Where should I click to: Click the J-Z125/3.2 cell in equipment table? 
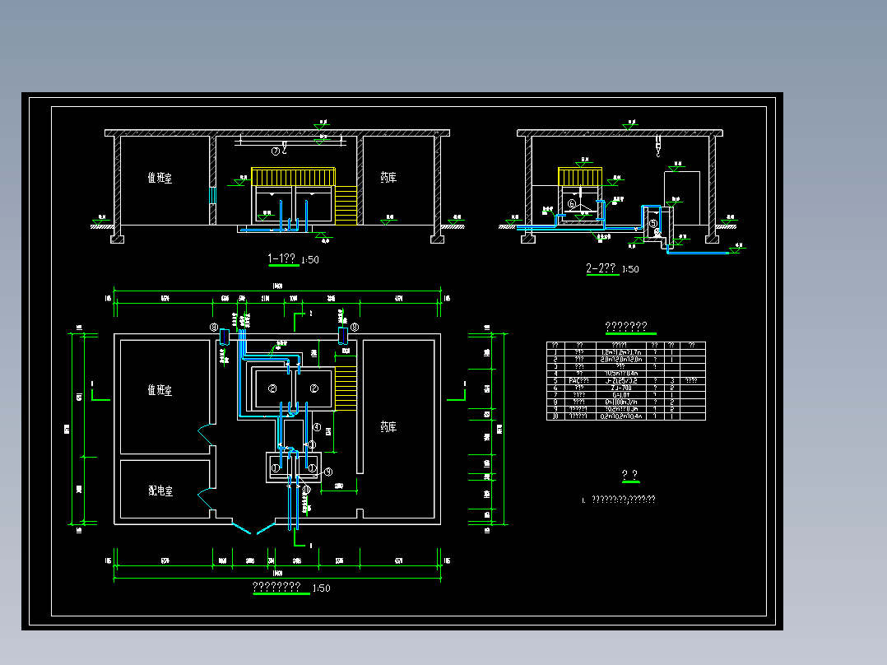click(x=621, y=381)
